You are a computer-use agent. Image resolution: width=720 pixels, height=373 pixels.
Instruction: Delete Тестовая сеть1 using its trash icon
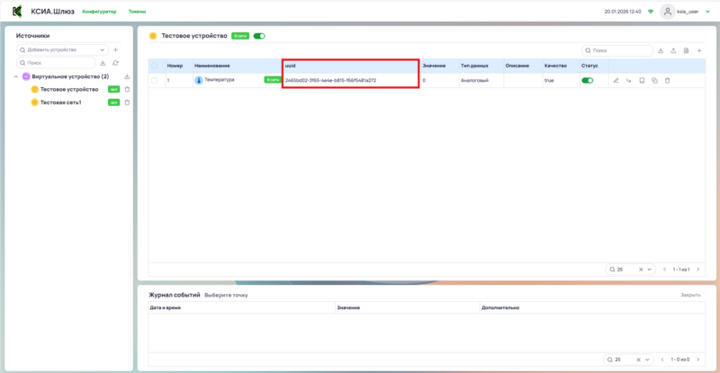tap(127, 102)
